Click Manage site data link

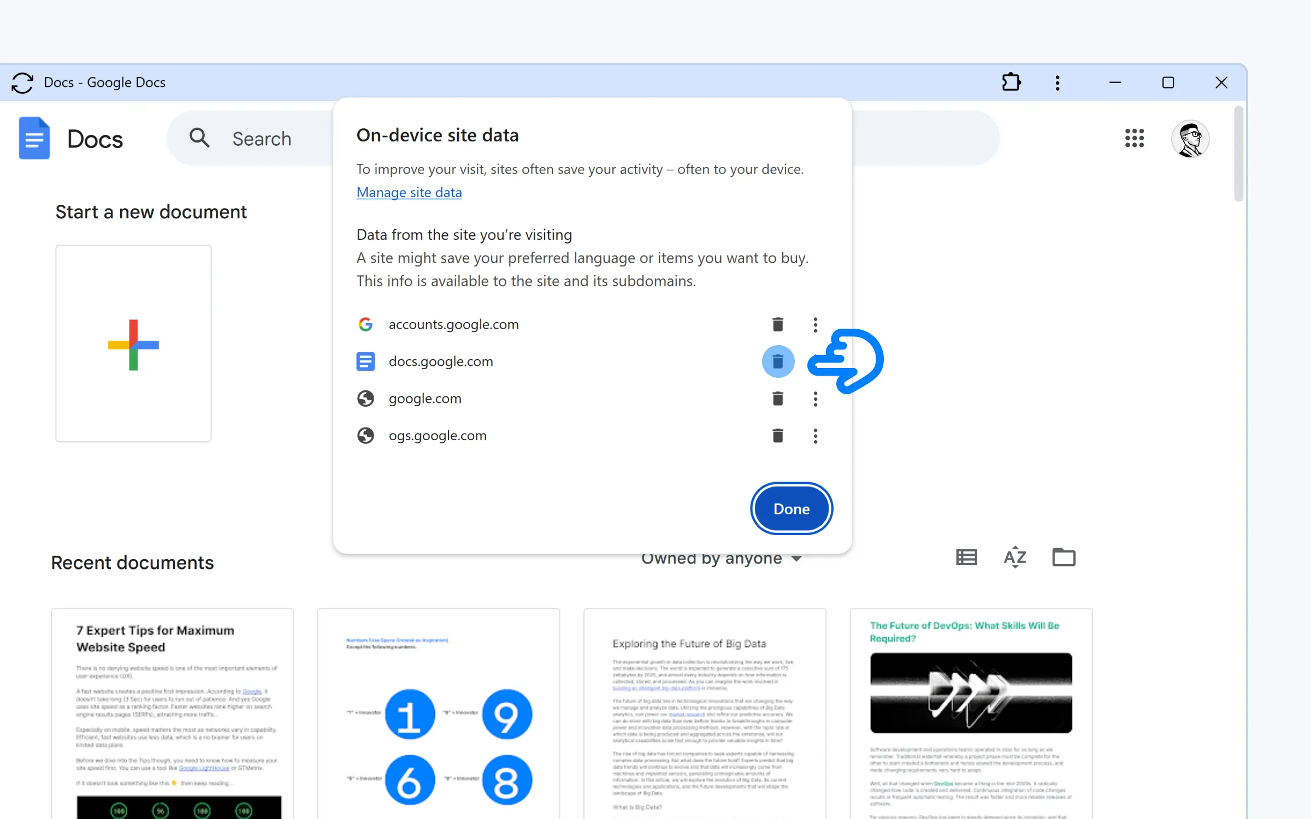(x=409, y=192)
